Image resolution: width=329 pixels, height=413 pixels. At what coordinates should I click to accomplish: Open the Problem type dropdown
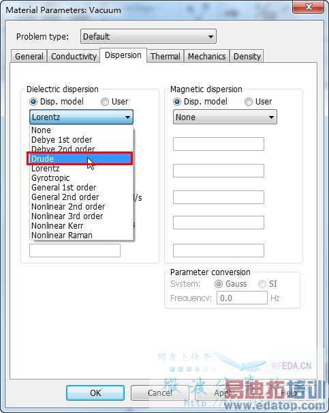[148, 36]
